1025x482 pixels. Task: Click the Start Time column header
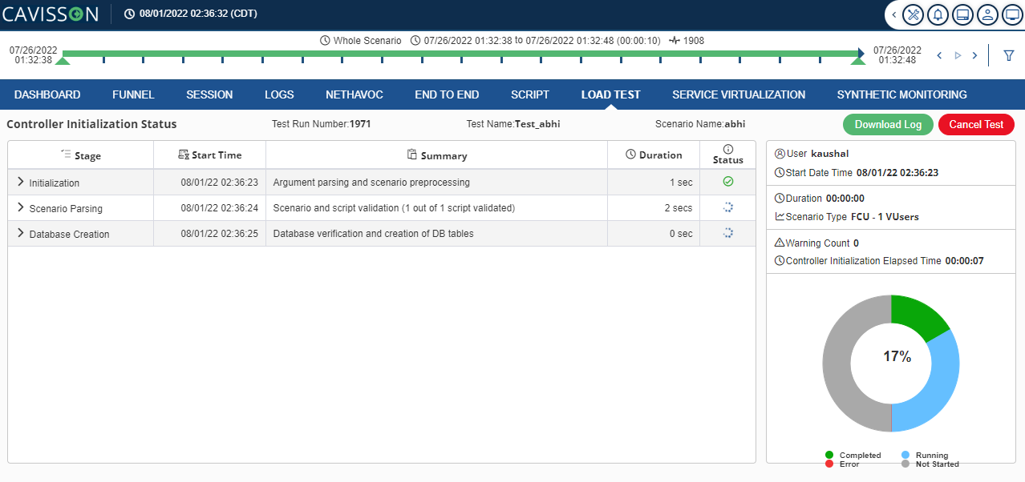210,155
